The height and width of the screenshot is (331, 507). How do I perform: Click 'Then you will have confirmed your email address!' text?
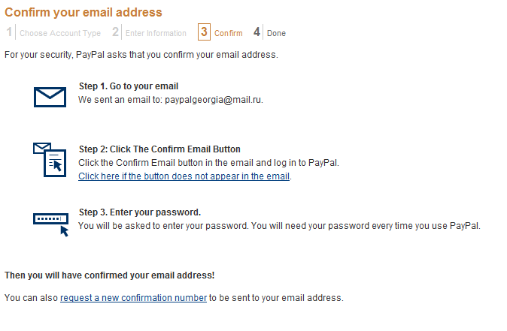110,275
